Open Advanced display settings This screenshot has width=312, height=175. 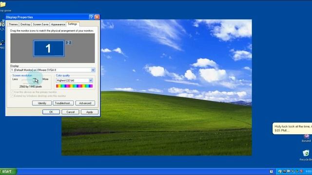85,103
